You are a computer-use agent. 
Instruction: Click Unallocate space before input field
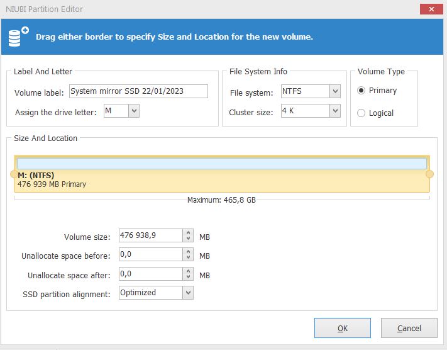(151, 254)
